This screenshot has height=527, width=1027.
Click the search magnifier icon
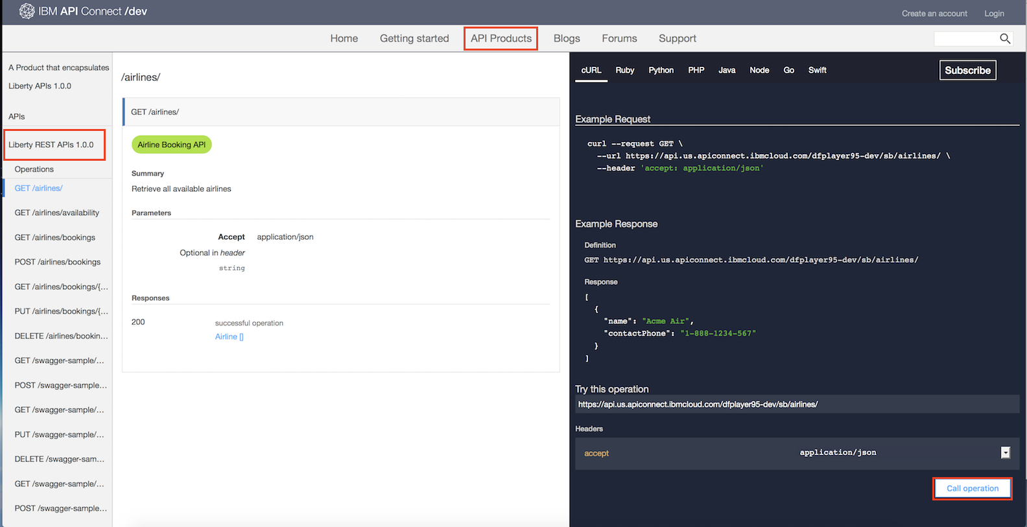[1005, 39]
